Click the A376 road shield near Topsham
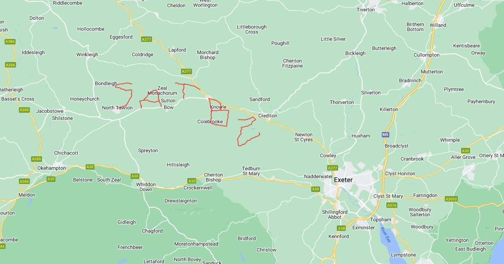 (x=392, y=205)
